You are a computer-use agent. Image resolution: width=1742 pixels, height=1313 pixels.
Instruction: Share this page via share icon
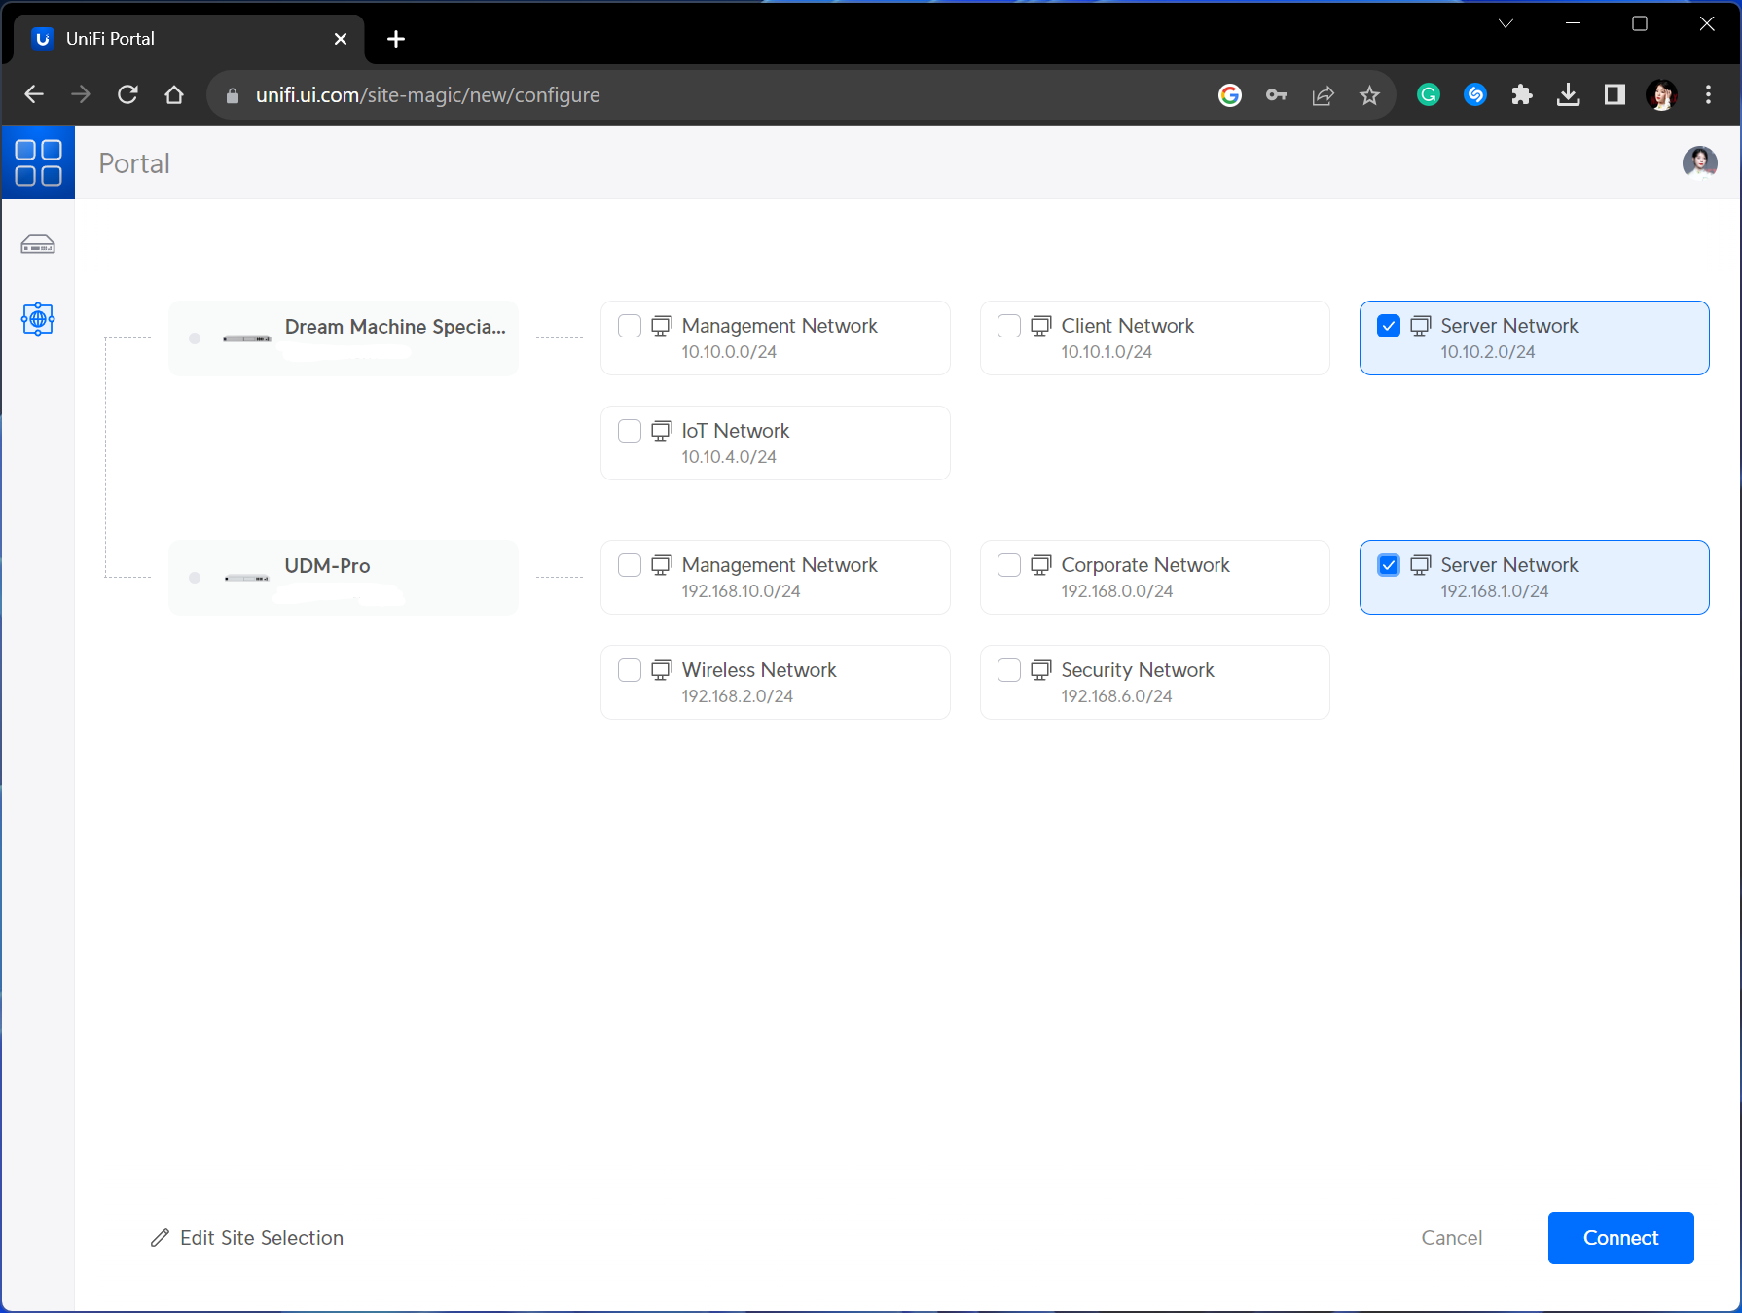tap(1323, 94)
